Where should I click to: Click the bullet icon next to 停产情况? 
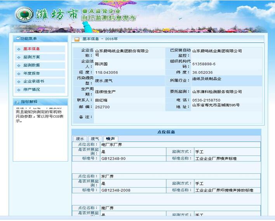pos(19,90)
